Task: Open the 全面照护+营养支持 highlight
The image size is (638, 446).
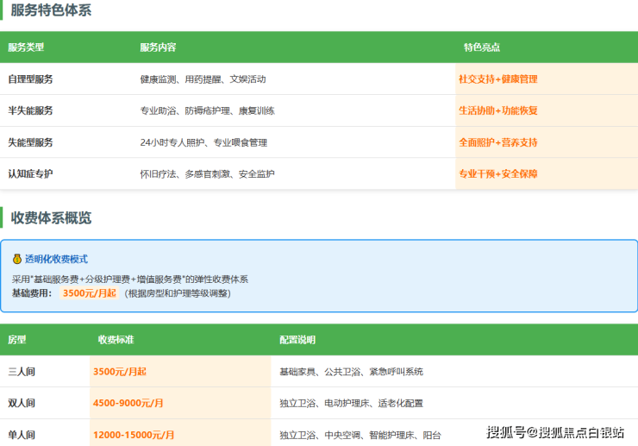Action: tap(497, 142)
